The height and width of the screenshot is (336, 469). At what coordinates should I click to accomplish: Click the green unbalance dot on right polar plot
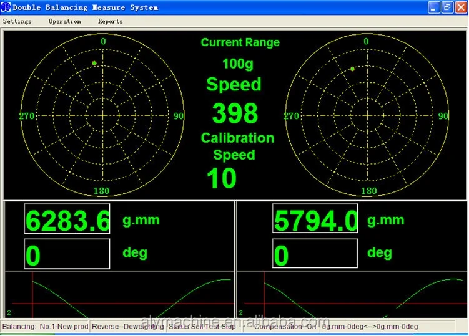(x=352, y=69)
